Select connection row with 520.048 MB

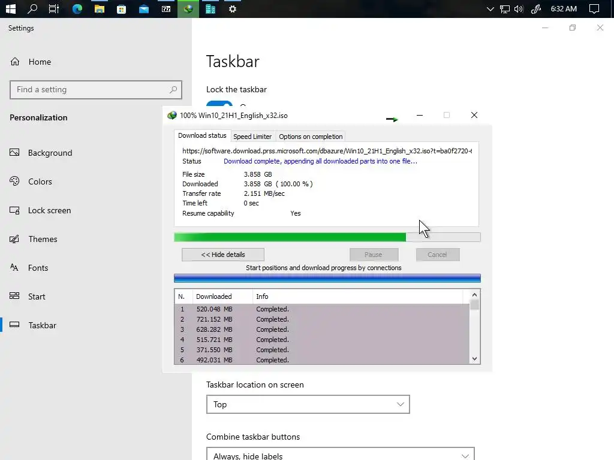322,309
